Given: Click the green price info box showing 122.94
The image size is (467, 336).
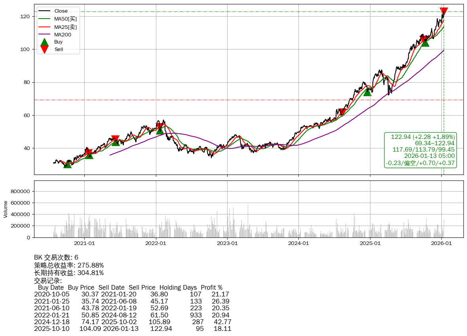Looking at the screenshot, I should [x=421, y=150].
